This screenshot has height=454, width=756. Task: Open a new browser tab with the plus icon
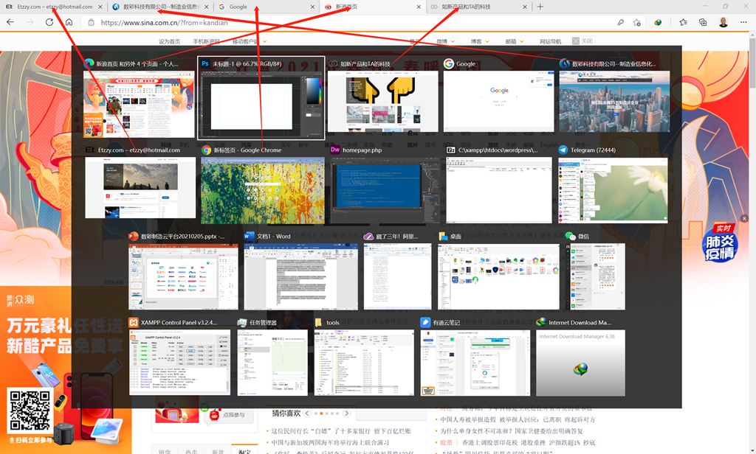540,7
